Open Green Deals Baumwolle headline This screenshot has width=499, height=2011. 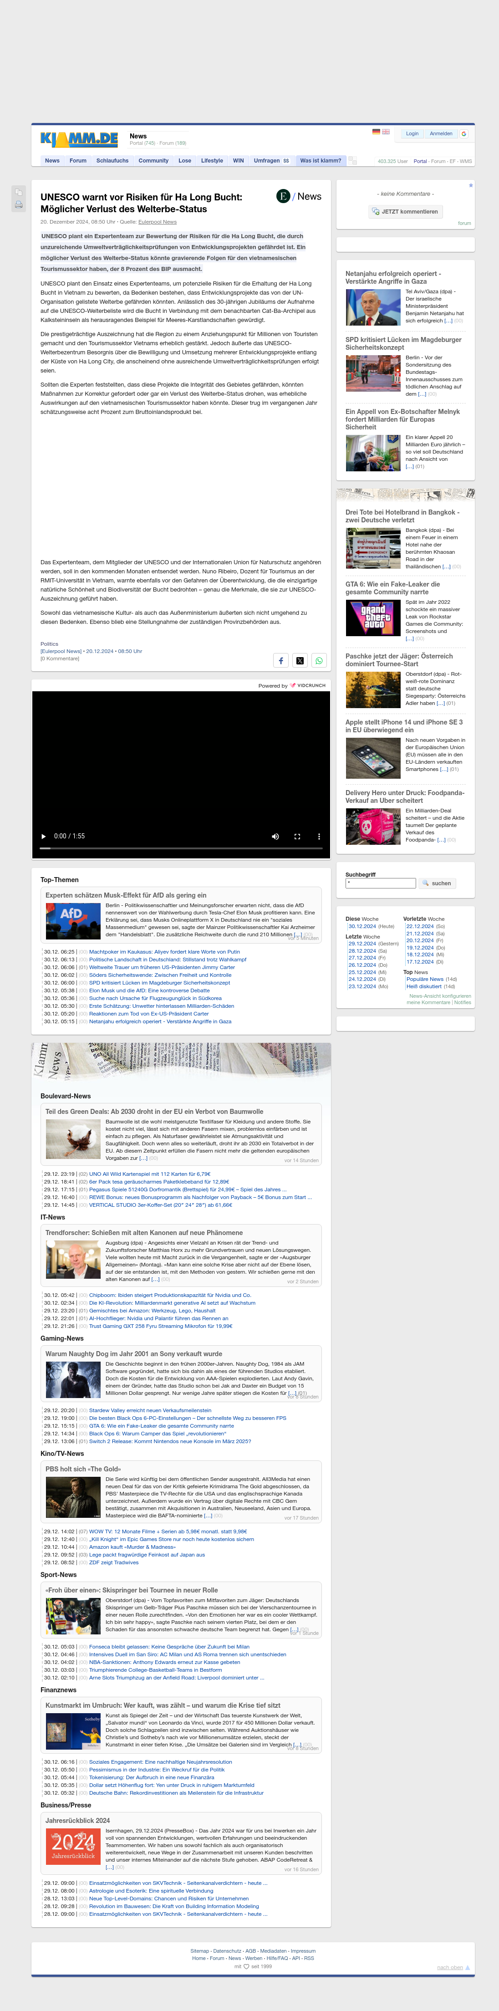(x=154, y=1112)
